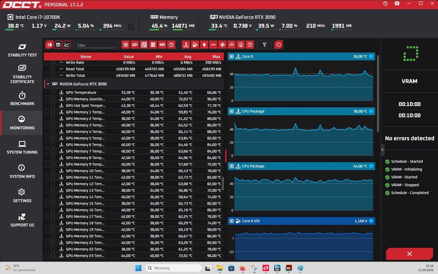The image size is (438, 274).
Task: Sort by the Value column header
Action: tap(128, 57)
